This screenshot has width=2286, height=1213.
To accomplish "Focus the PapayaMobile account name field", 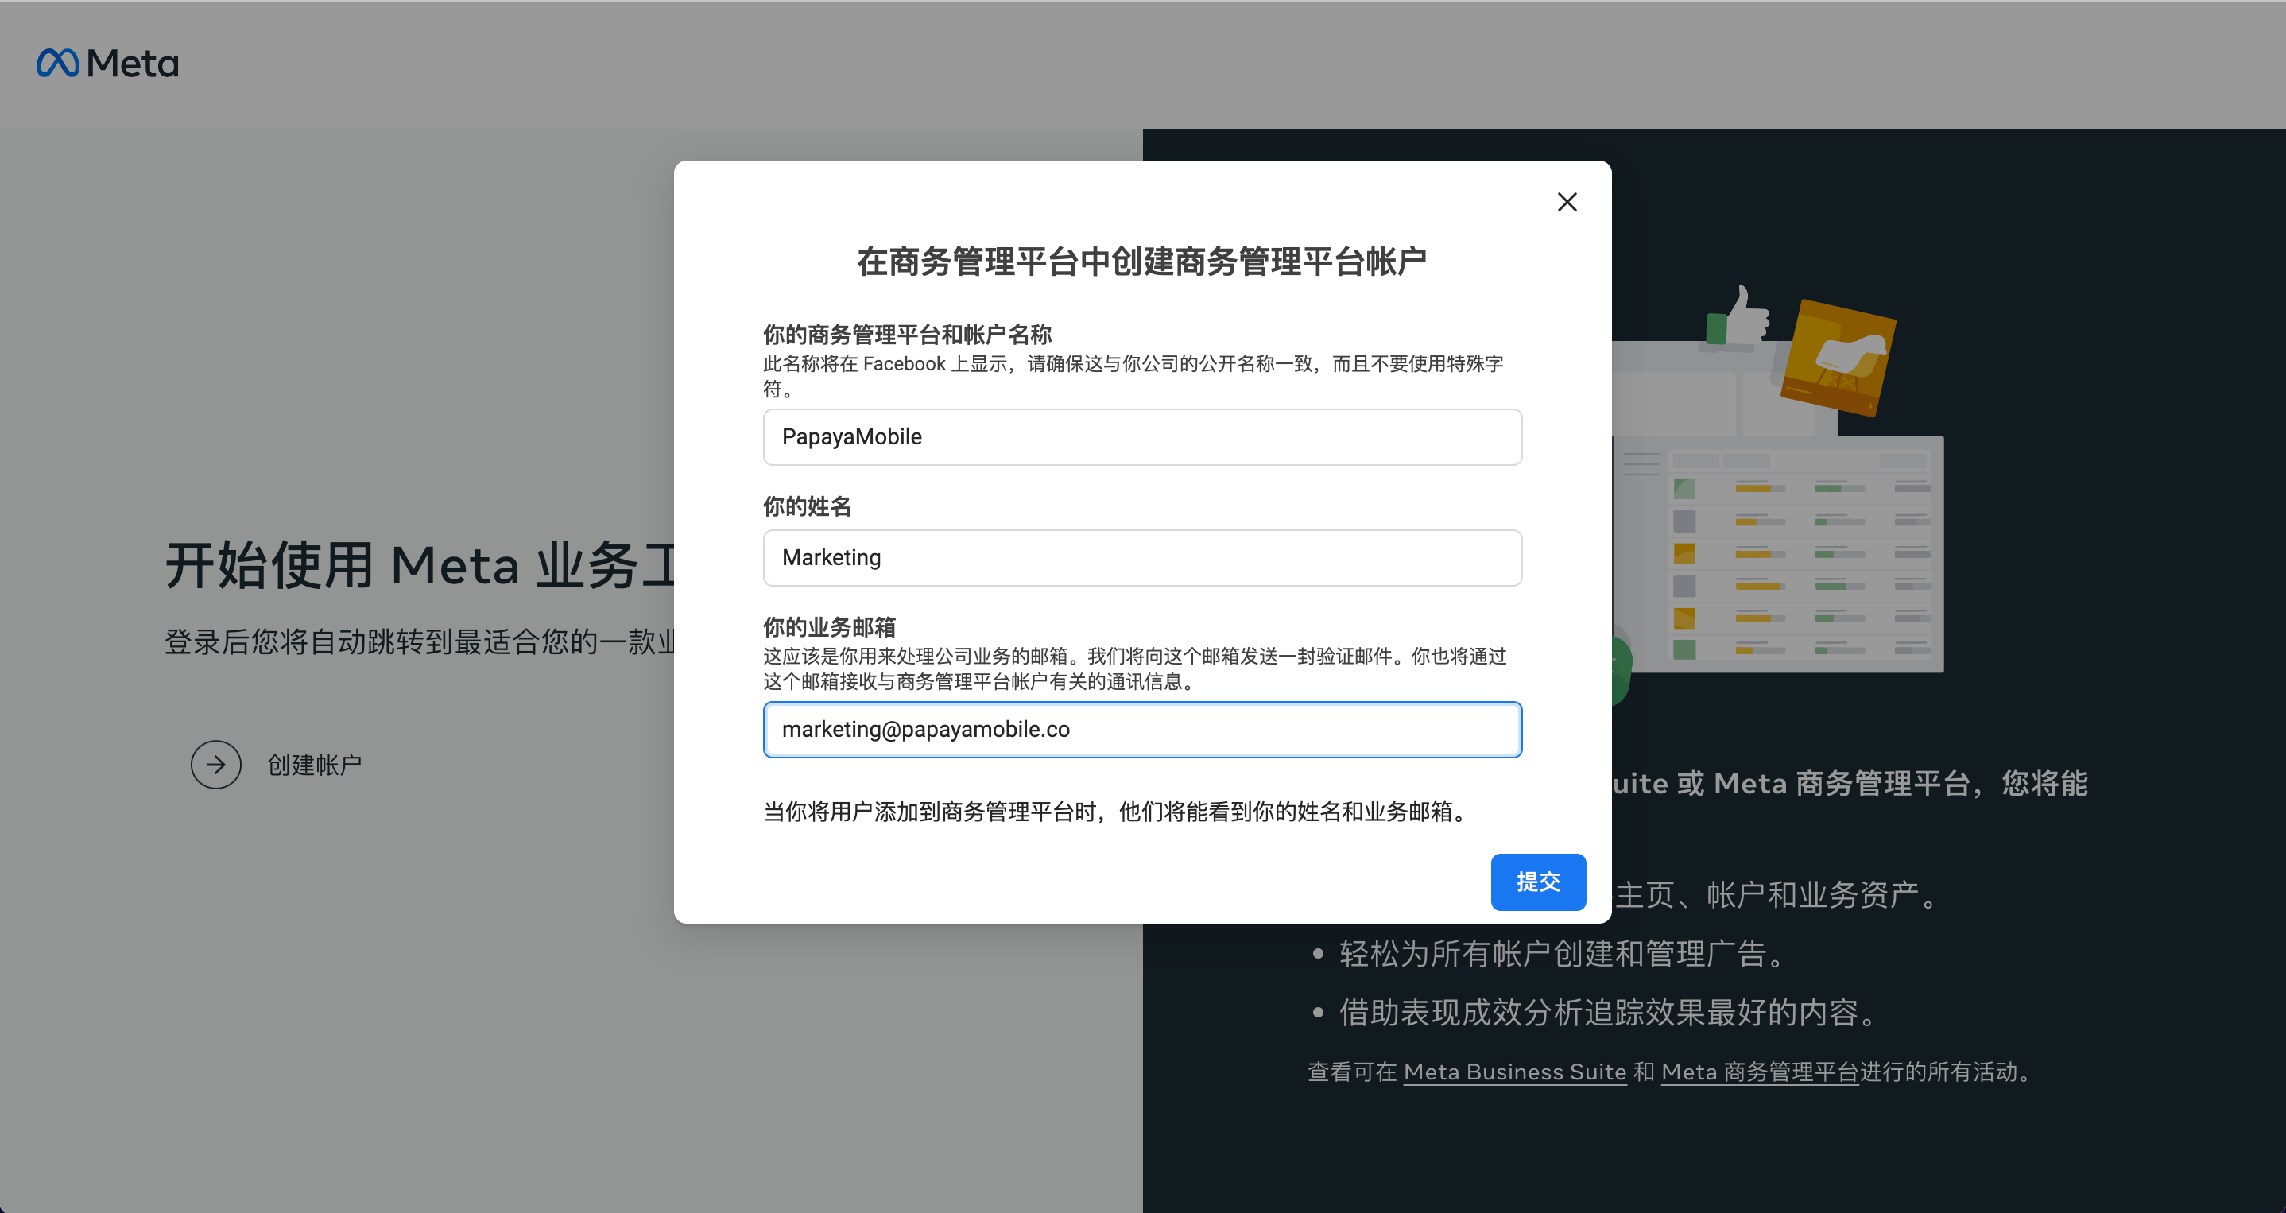I will click(1142, 436).
